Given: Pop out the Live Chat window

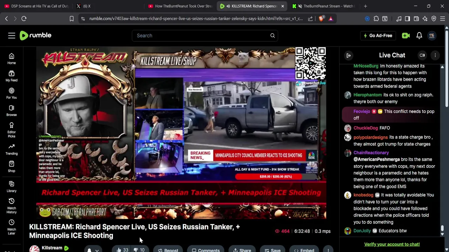Looking at the screenshot, I should click(x=422, y=55).
